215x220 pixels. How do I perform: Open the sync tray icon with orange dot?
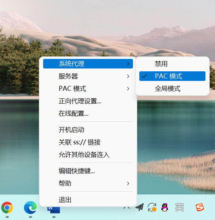(152, 207)
